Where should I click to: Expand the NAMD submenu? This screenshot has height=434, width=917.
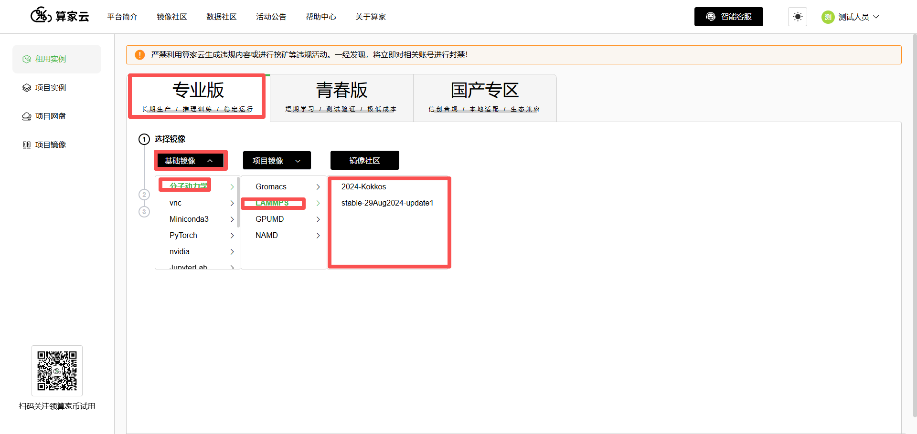(x=284, y=235)
